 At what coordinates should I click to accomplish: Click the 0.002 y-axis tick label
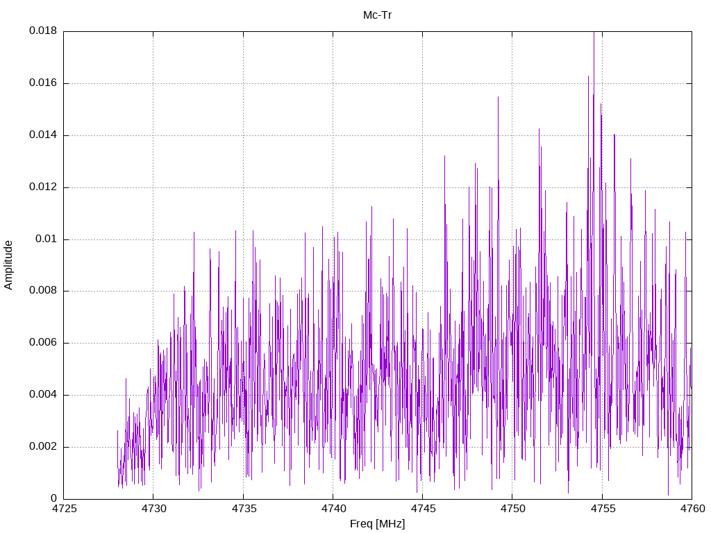click(x=43, y=447)
